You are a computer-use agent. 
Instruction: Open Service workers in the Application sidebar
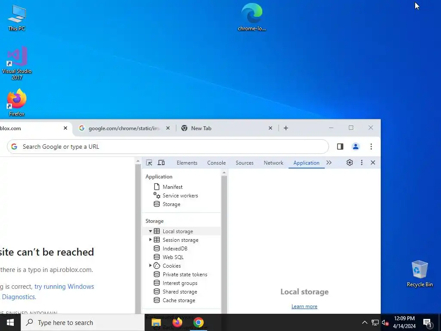pyautogui.click(x=180, y=196)
